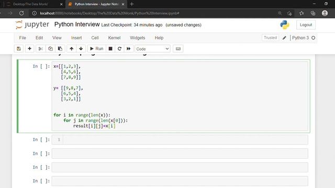Viewport: 335px width, 188px height.
Task: Click the Jupyter logo
Action: [32, 25]
